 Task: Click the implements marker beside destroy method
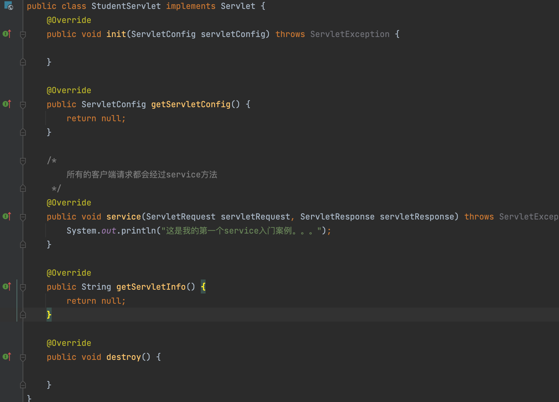tap(7, 357)
